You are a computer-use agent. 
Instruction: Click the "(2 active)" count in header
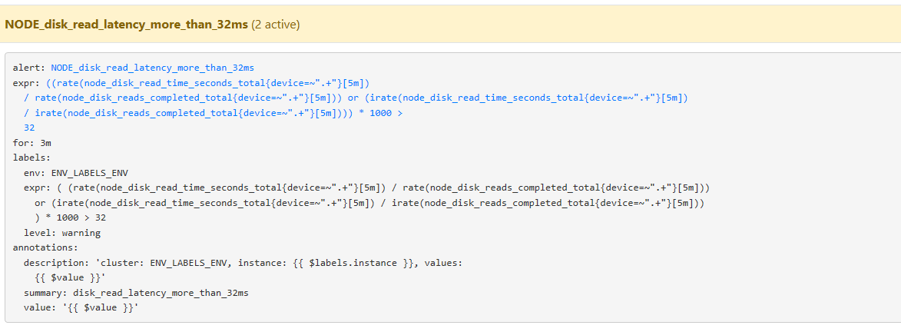point(275,25)
